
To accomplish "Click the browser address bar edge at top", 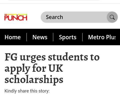I will click(x=54, y=0).
